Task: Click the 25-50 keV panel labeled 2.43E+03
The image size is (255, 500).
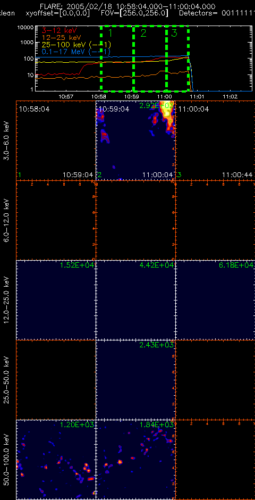Action: pos(135,379)
